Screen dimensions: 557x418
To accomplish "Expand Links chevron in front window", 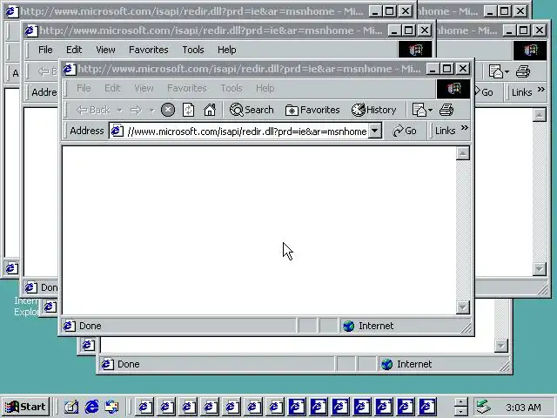I will (x=464, y=128).
